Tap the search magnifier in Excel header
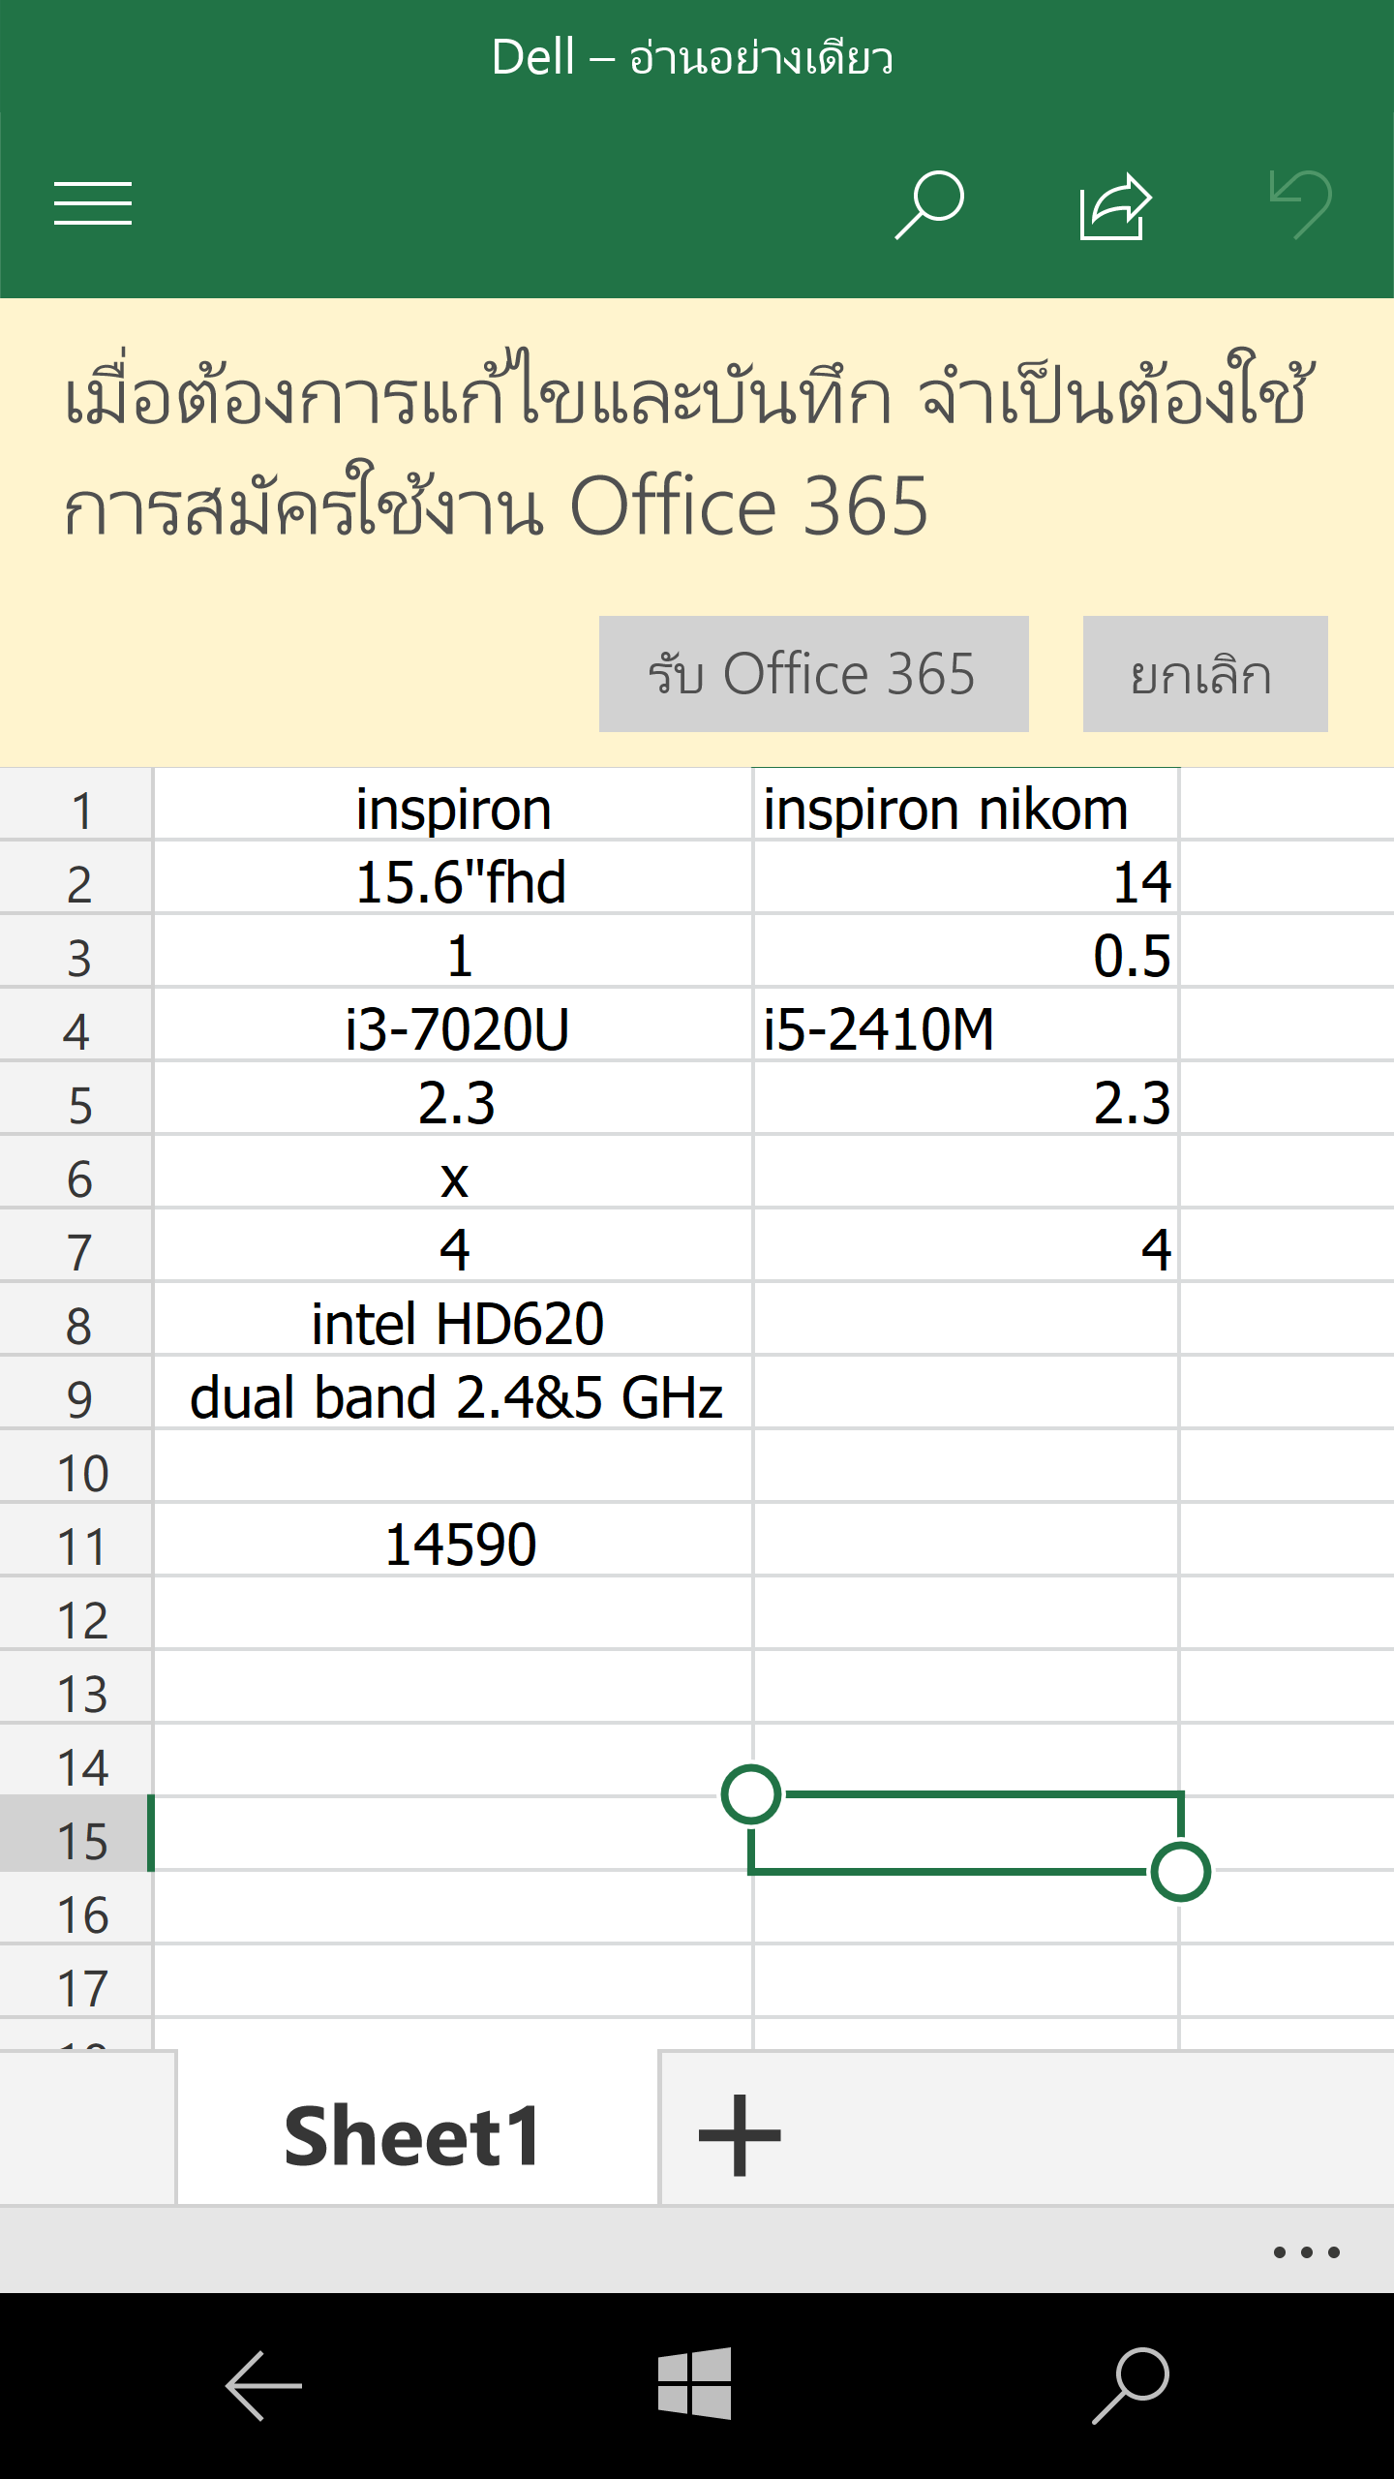 (929, 204)
